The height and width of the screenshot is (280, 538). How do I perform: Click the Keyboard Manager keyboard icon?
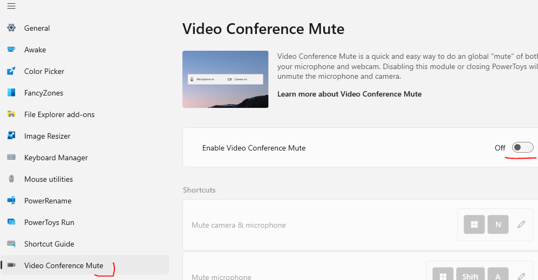coord(11,158)
